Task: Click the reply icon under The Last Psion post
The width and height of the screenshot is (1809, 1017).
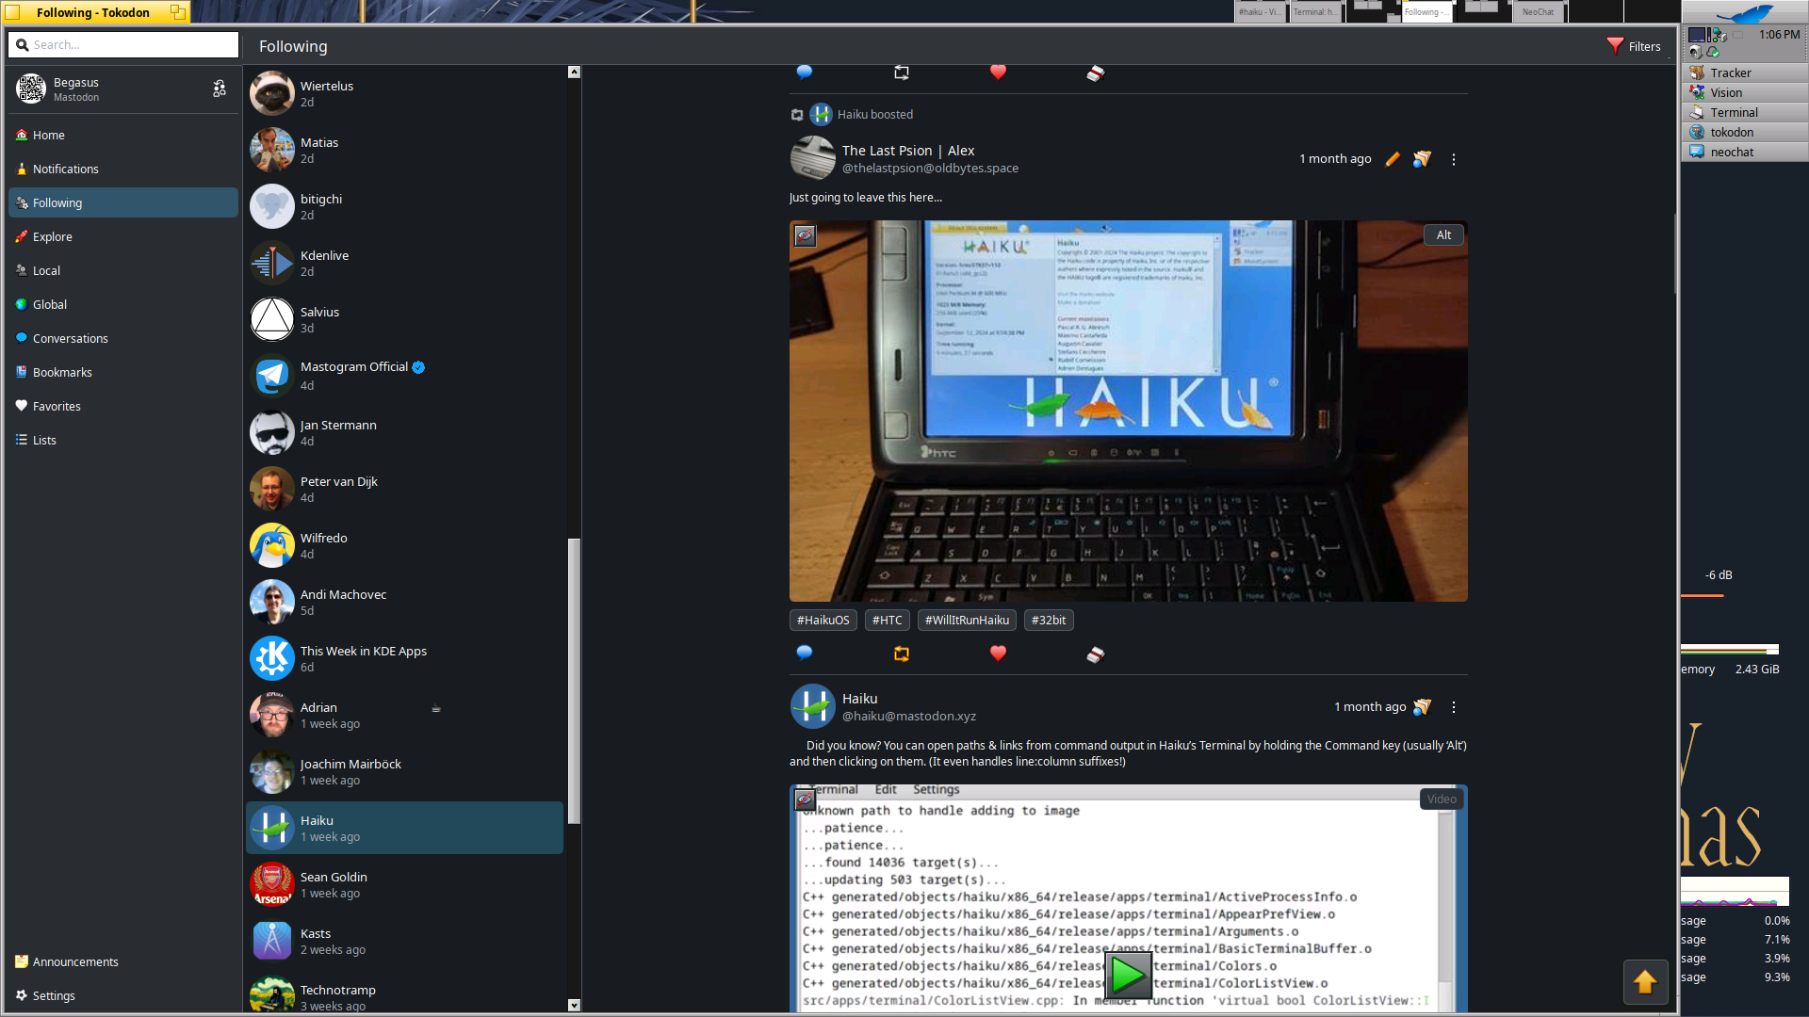Action: pyautogui.click(x=805, y=654)
